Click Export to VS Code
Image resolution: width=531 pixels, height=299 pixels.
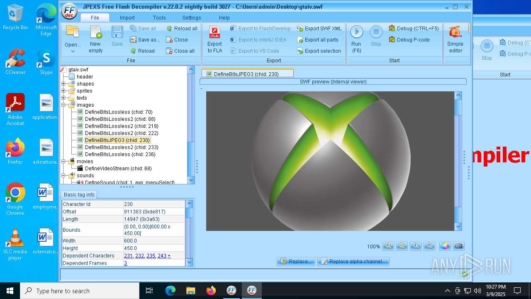coord(254,51)
